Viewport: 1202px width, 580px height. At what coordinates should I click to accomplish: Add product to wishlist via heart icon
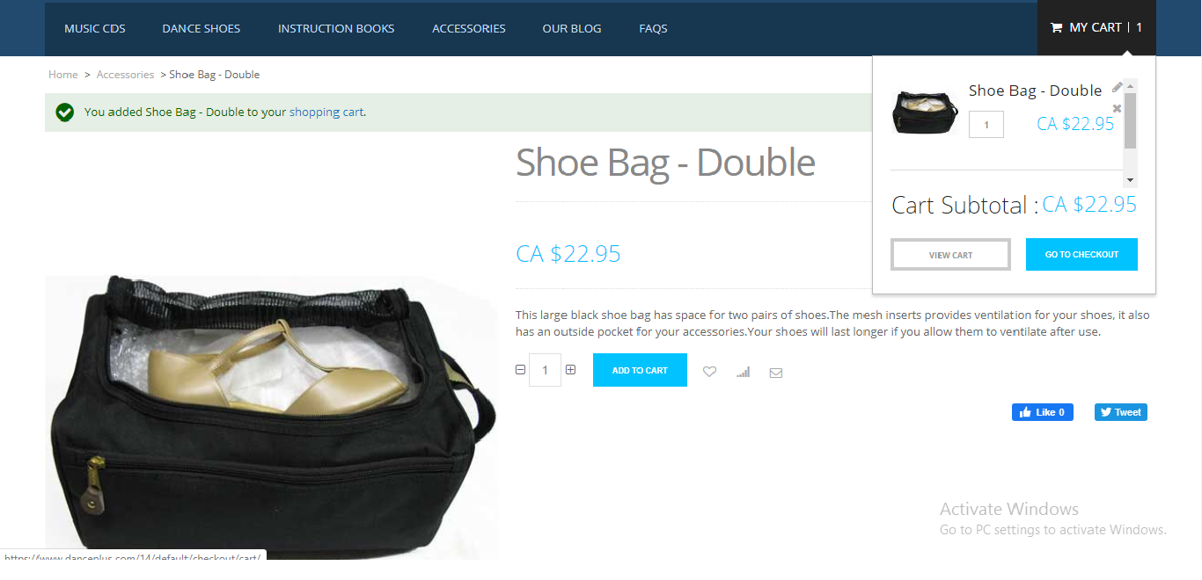709,372
